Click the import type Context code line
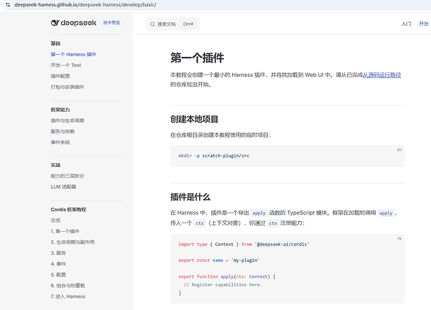431x310 pixels. pyautogui.click(x=244, y=244)
